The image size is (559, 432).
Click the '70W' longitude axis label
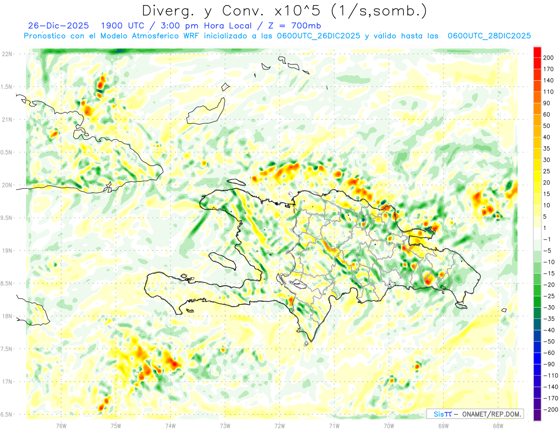[x=389, y=425]
